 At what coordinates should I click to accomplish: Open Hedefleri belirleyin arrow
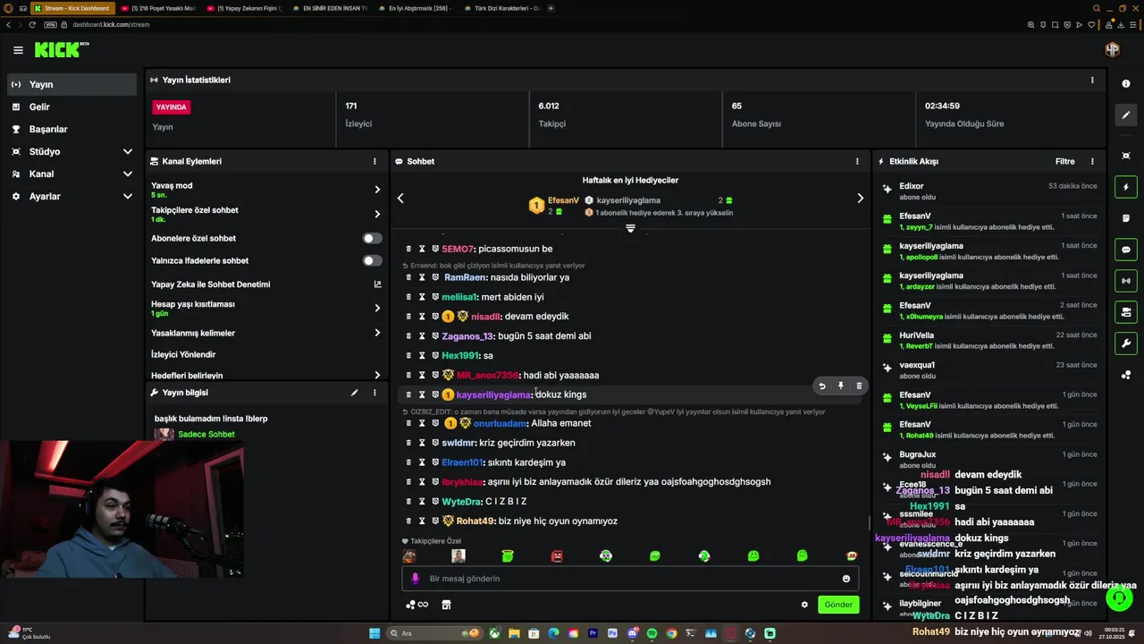pos(377,376)
